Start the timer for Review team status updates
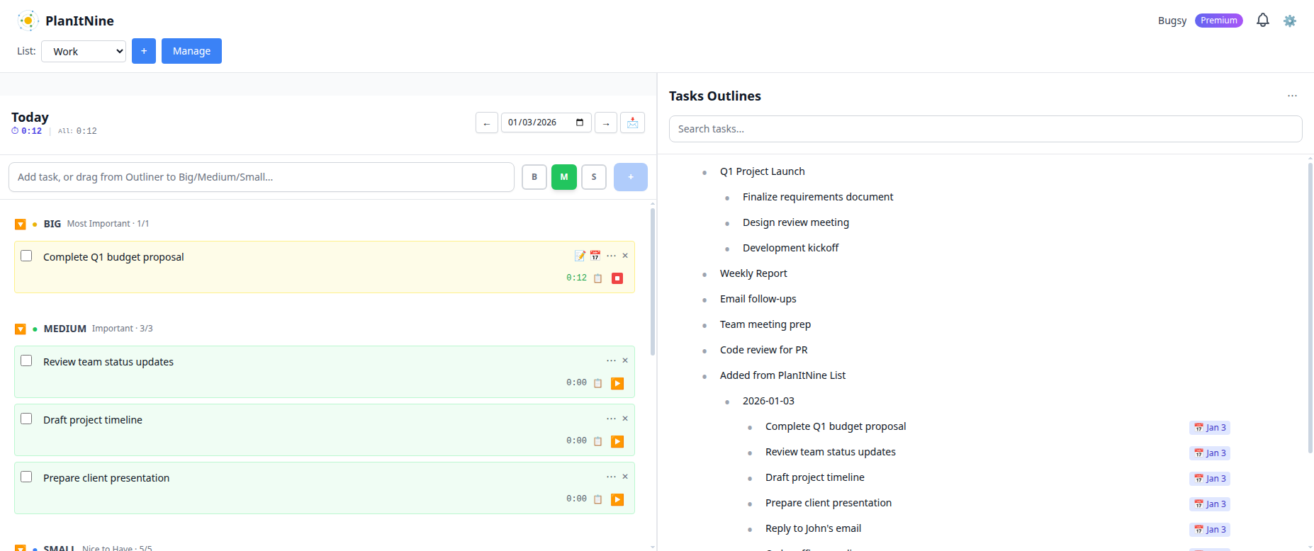This screenshot has height=551, width=1314. point(617,383)
